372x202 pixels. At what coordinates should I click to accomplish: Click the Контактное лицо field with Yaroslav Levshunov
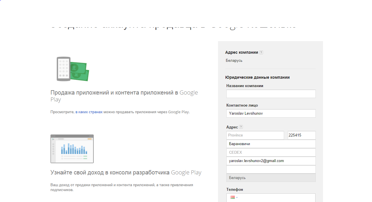click(271, 113)
